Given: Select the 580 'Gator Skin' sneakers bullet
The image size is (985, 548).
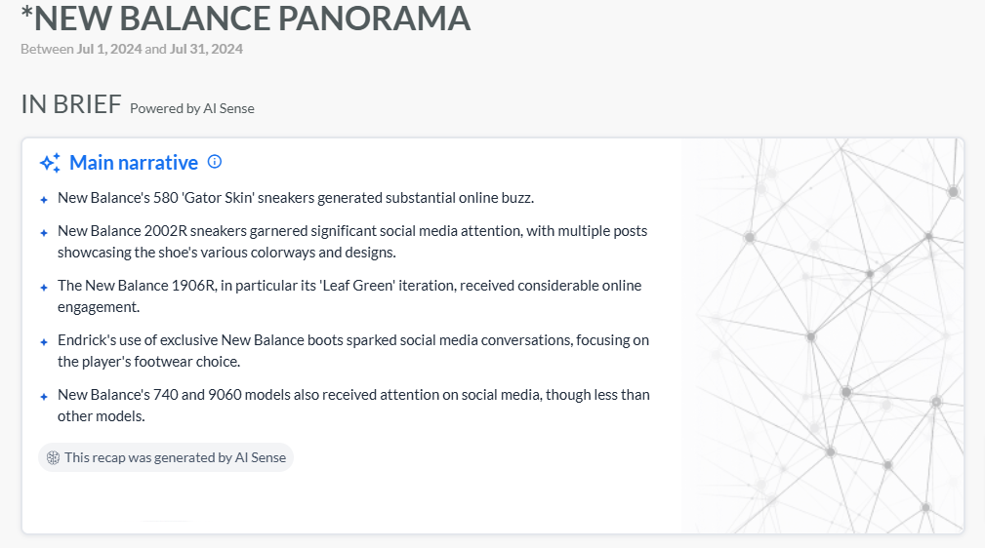Looking at the screenshot, I should (296, 198).
